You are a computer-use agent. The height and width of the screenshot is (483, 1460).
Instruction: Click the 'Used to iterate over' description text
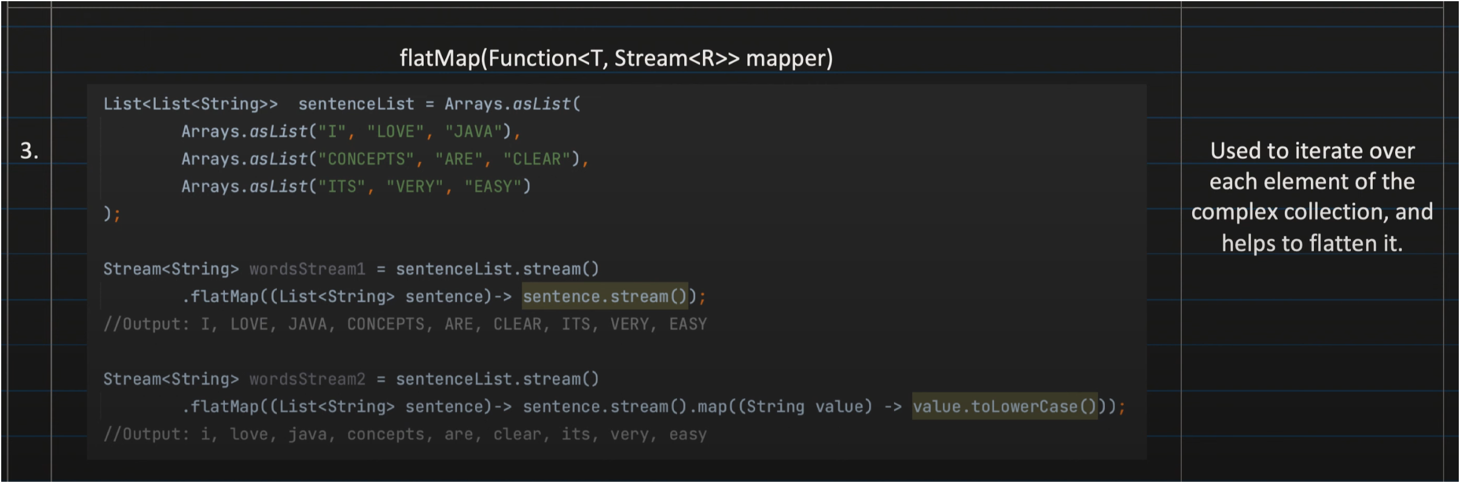(1312, 150)
